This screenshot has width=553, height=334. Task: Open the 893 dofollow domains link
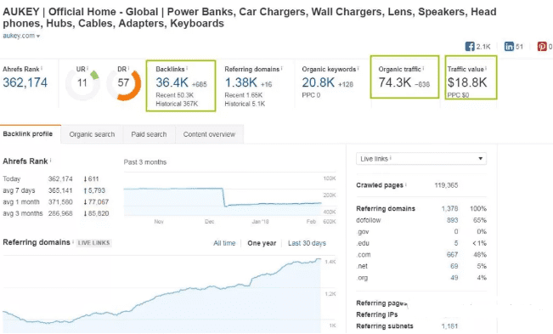point(452,220)
